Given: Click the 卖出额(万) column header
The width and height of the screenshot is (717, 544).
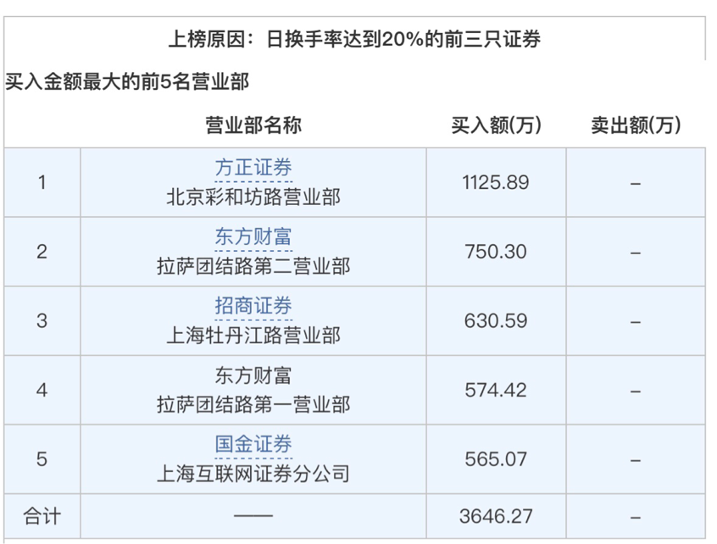Looking at the screenshot, I should point(636,125).
